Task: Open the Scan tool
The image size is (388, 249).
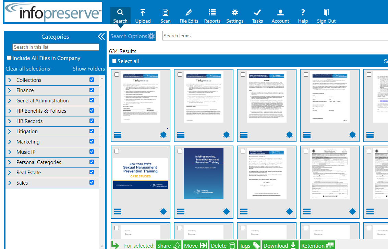Action: pos(166,14)
